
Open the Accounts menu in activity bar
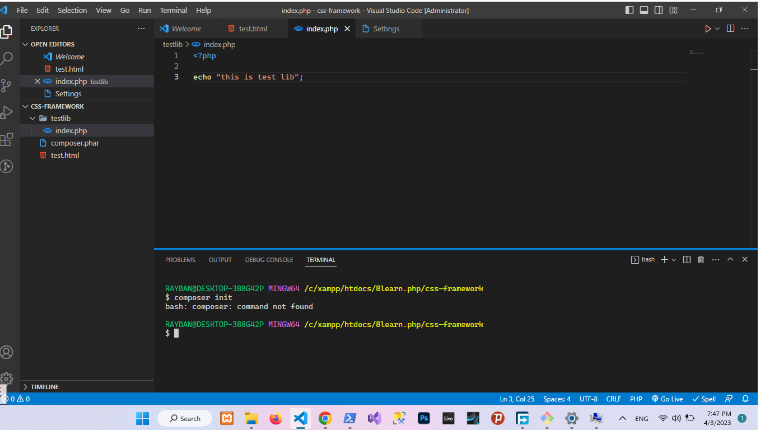(6, 352)
